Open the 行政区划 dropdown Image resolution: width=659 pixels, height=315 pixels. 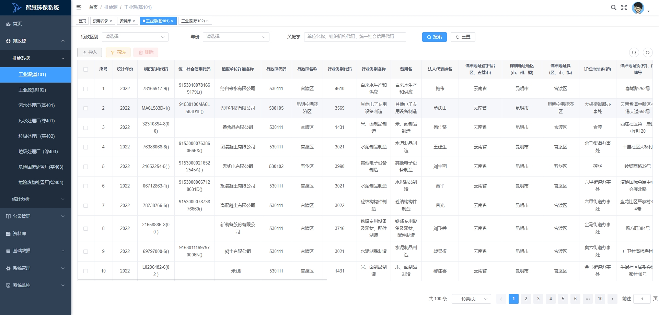tap(135, 37)
